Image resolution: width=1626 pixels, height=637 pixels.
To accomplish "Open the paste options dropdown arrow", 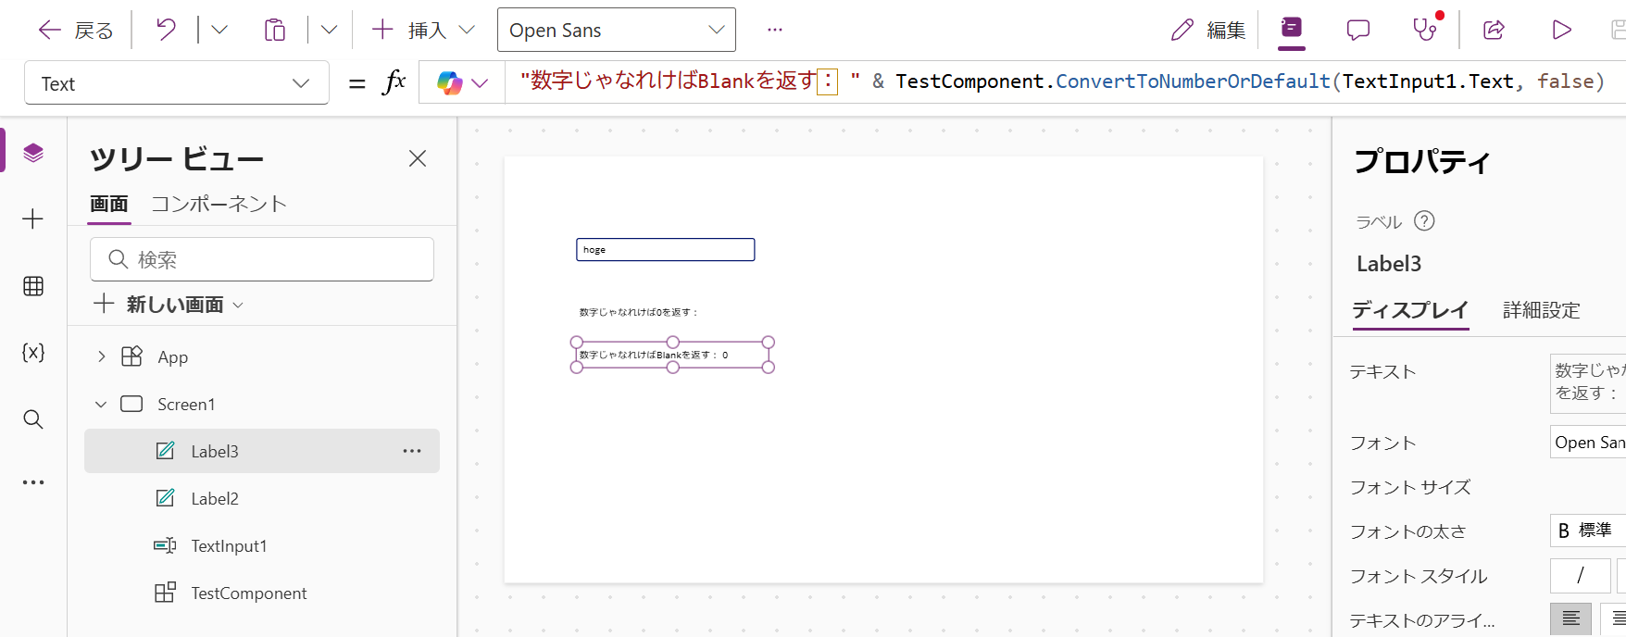I will 329,30.
